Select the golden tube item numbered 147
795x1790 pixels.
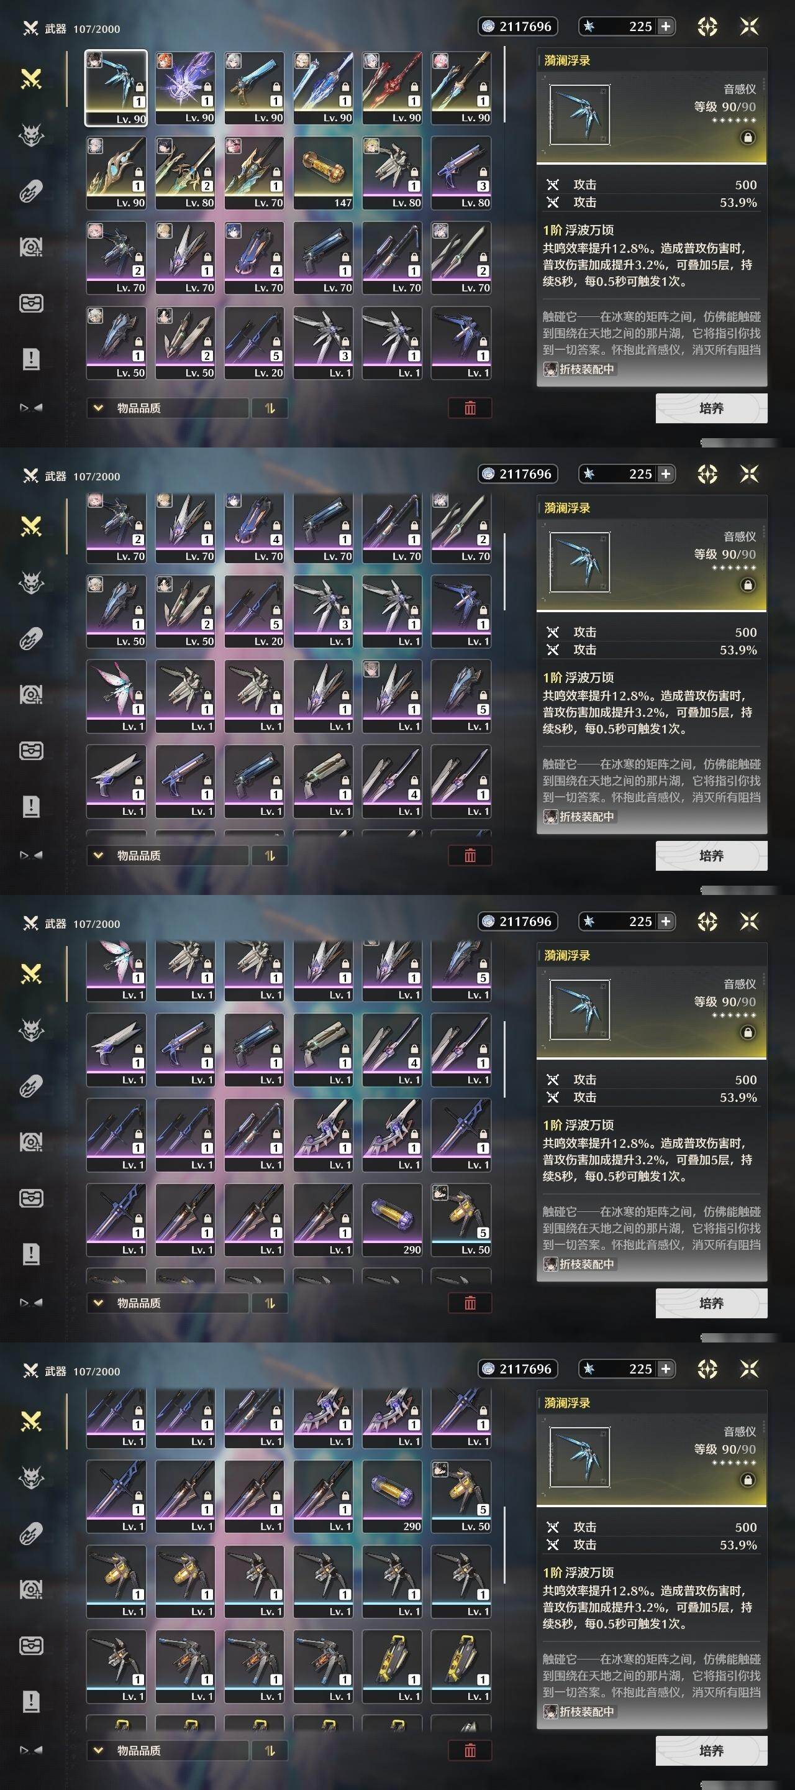(323, 172)
